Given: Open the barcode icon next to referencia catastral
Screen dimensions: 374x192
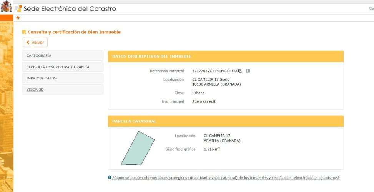Looking at the screenshot, I should (248, 71).
